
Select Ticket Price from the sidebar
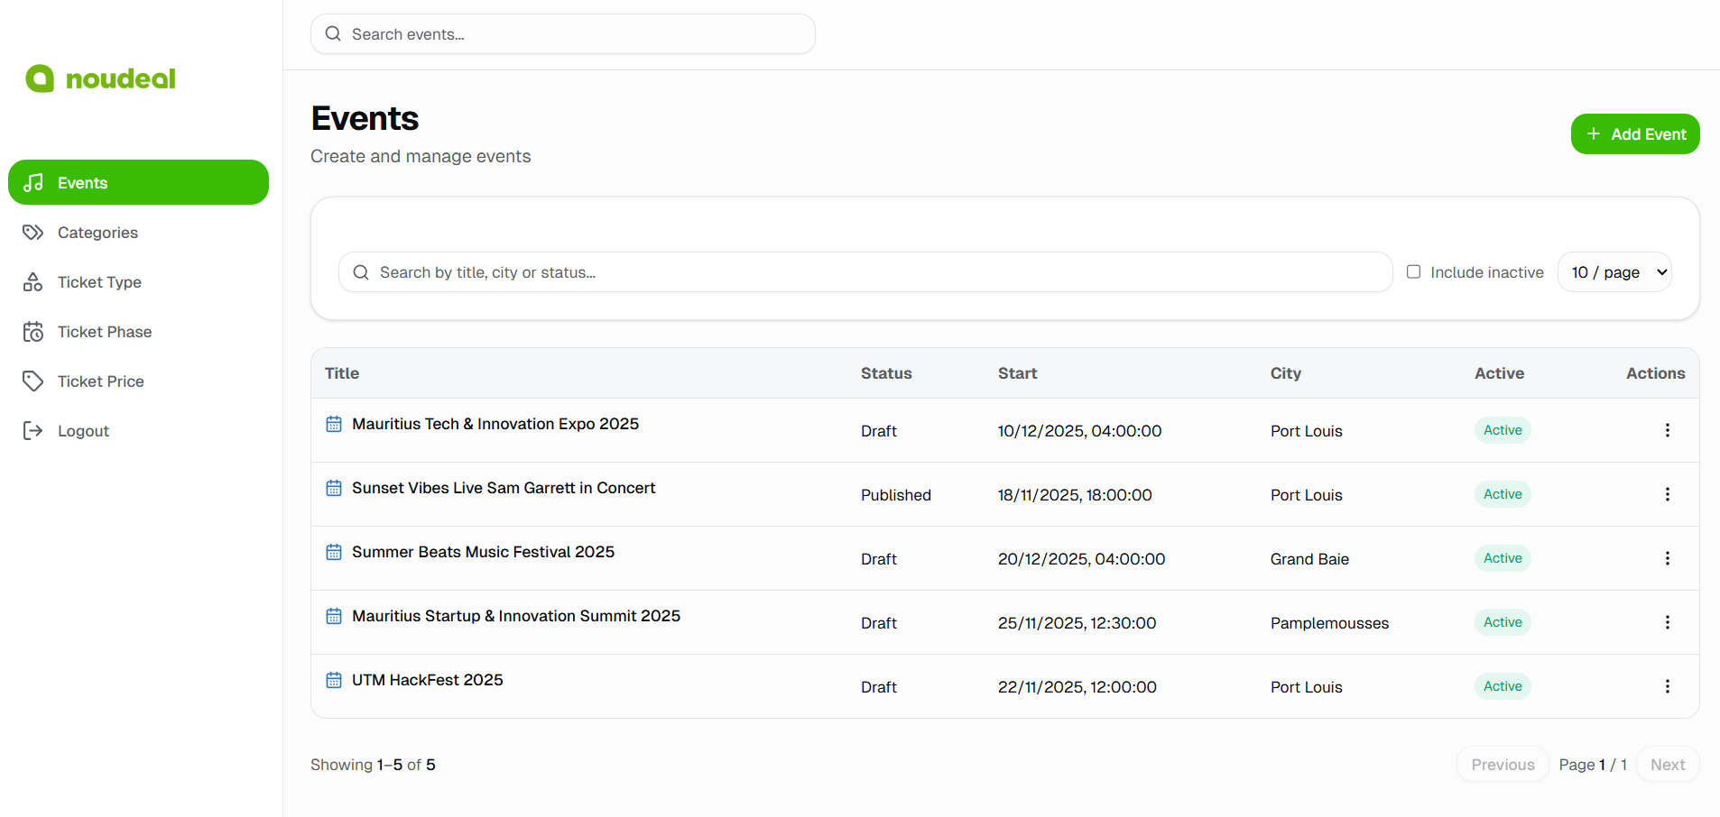point(101,381)
